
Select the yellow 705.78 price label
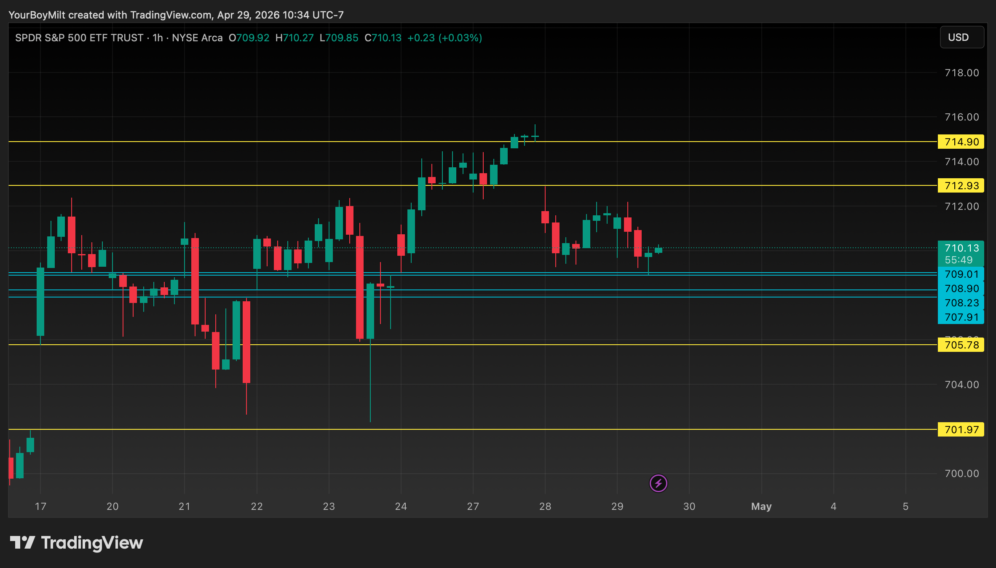961,345
